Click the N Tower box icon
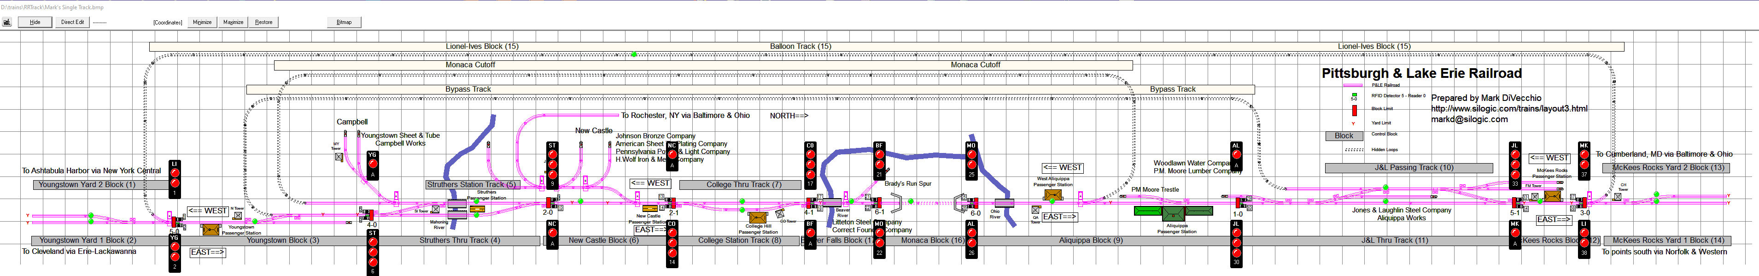The image size is (1759, 276). (237, 215)
